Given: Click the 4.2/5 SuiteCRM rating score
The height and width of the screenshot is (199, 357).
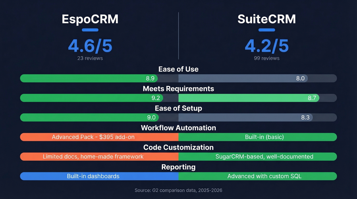Looking at the screenshot, I should pos(267,46).
